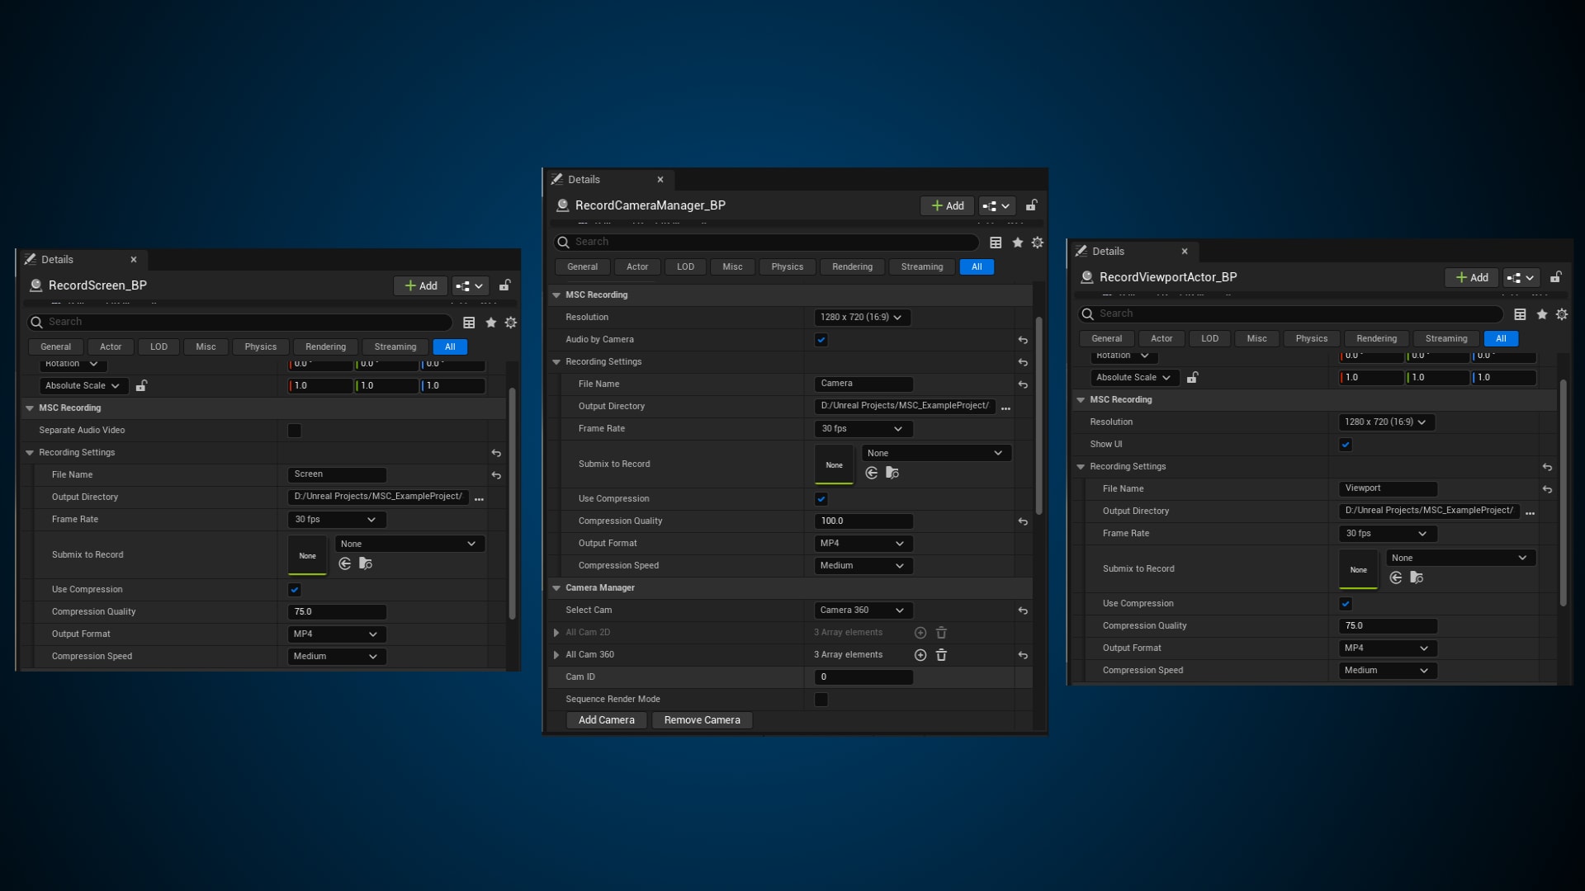This screenshot has height=891, width=1585.
Task: Click the Remove Camera button
Action: 702,719
